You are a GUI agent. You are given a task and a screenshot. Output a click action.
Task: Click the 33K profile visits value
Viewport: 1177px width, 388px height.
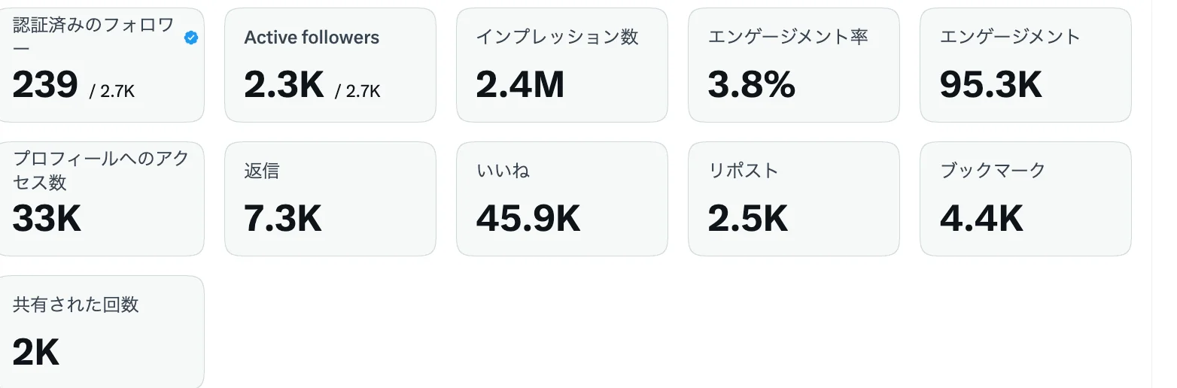(47, 219)
